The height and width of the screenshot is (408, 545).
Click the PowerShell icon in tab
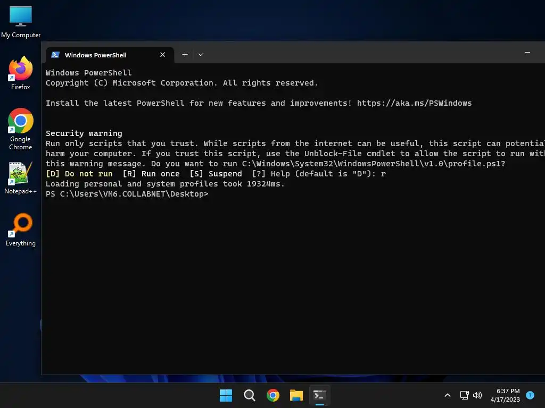(x=55, y=55)
